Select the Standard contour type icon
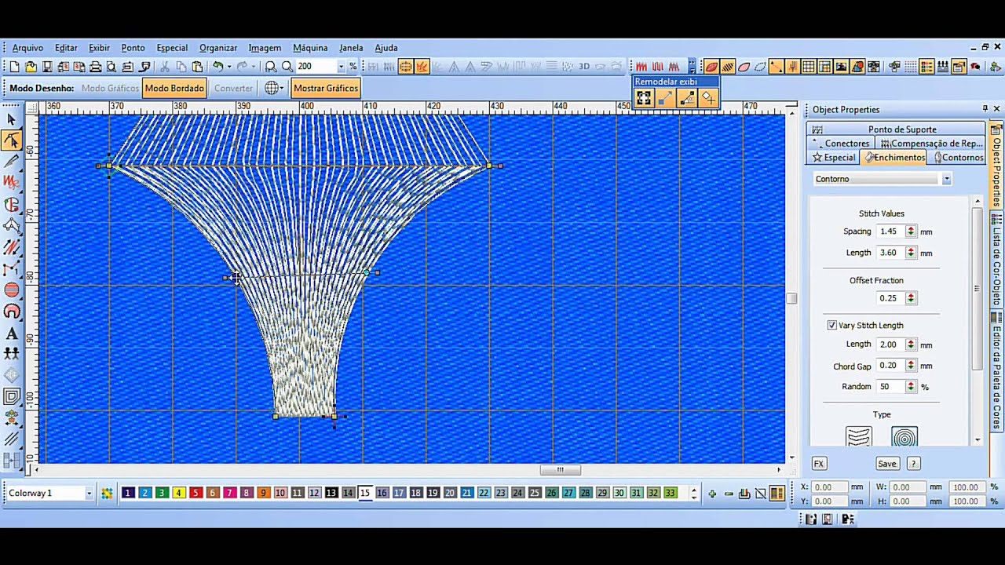This screenshot has width=1005, height=565. [859, 437]
